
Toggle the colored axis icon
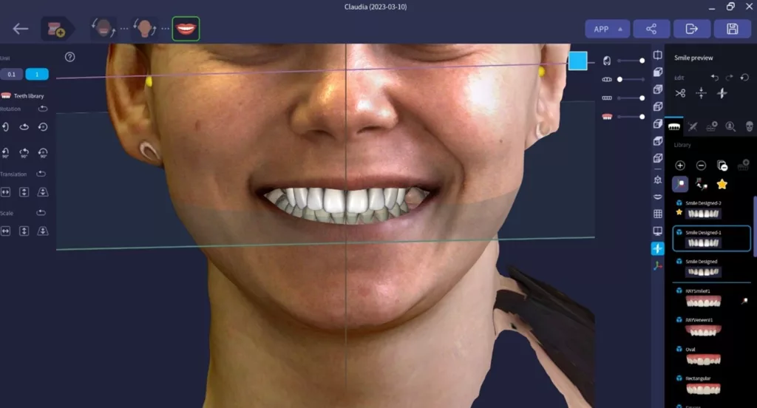click(657, 265)
